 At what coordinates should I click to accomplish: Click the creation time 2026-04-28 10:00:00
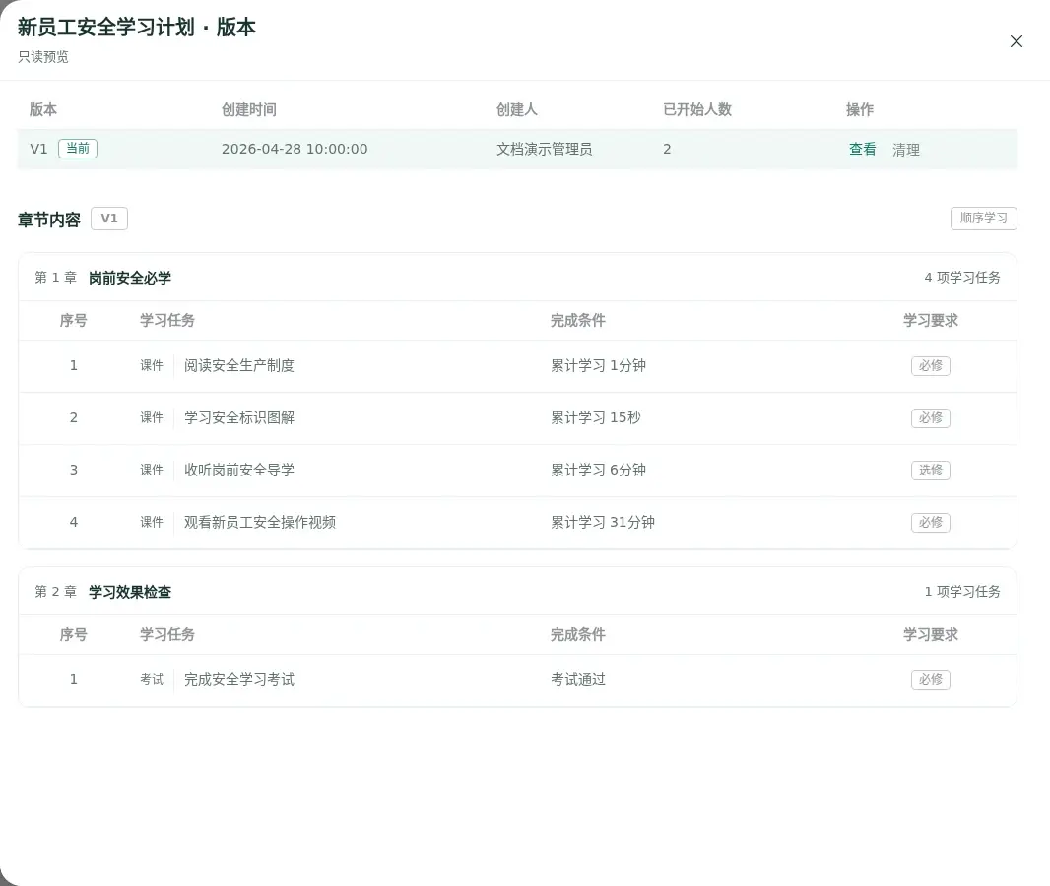pyautogui.click(x=295, y=149)
